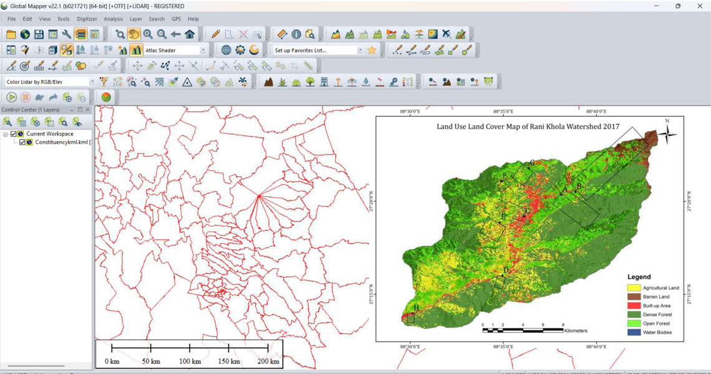
Task: Click the red Built-up Area legend swatch
Action: [634, 305]
